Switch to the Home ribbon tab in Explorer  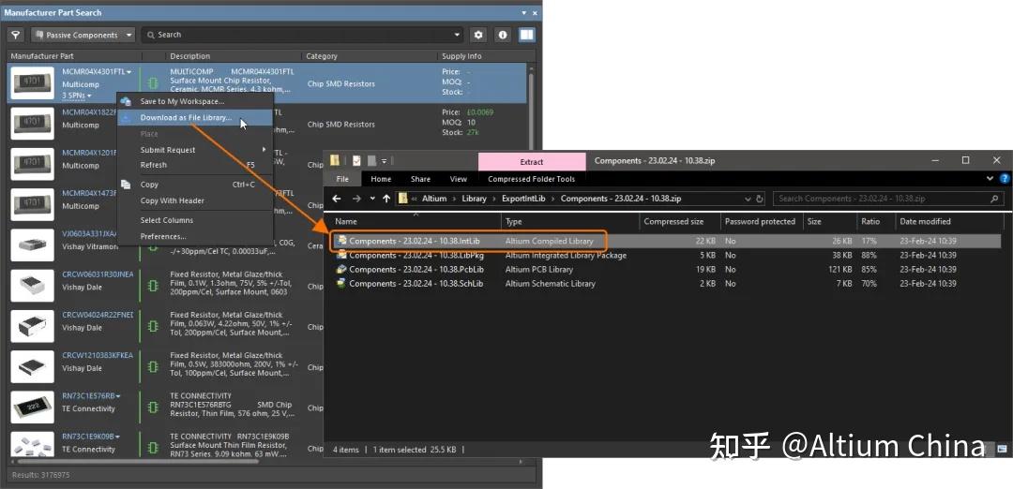click(x=381, y=179)
